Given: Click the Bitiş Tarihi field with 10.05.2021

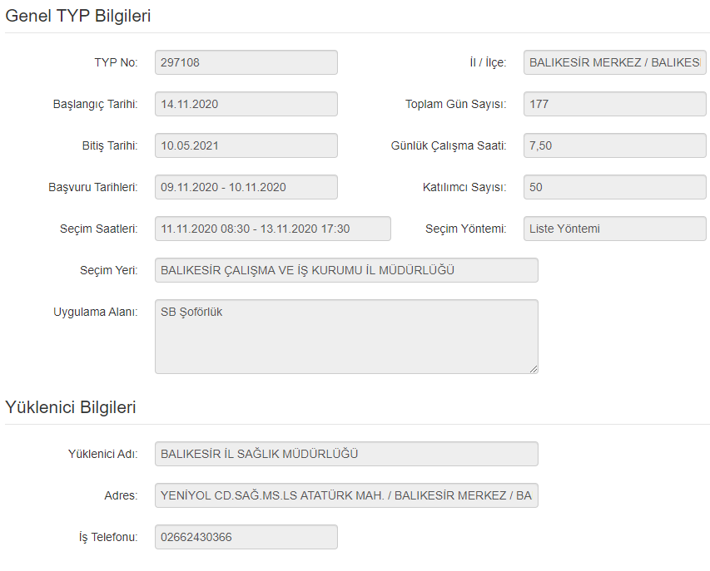Looking at the screenshot, I should [x=246, y=145].
